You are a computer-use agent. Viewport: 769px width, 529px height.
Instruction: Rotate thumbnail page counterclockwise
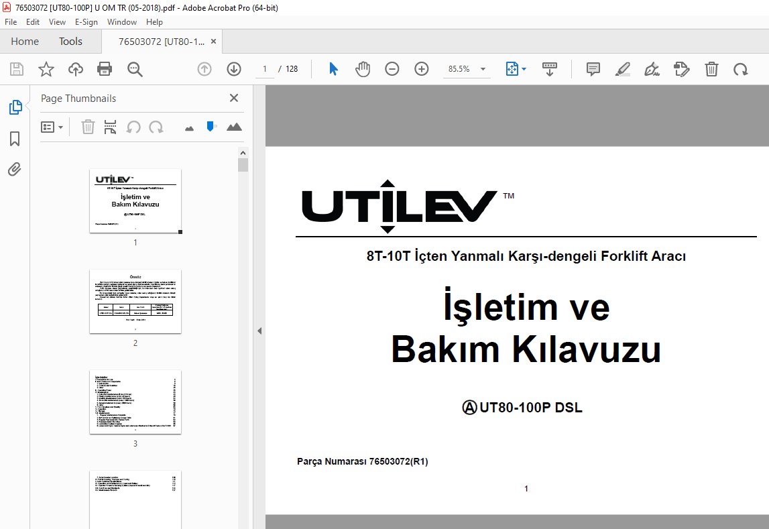pos(133,127)
